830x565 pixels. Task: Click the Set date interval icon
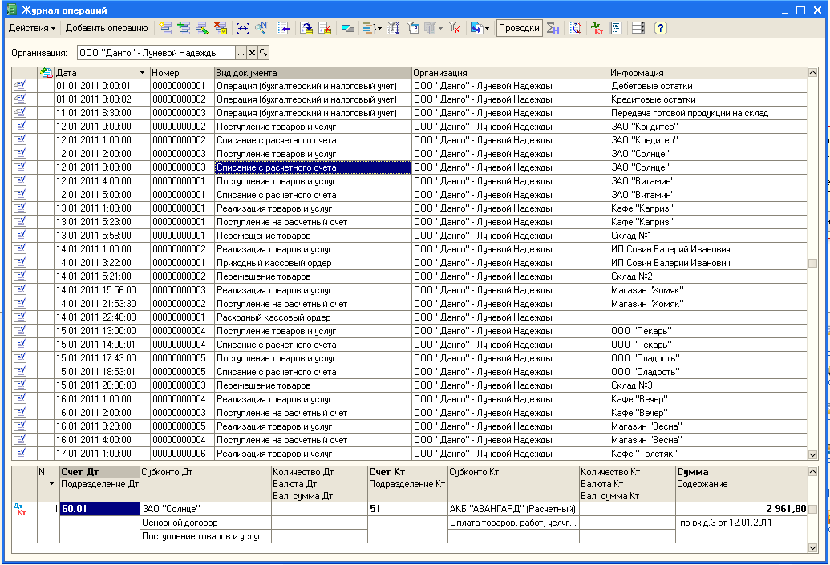[x=243, y=28]
